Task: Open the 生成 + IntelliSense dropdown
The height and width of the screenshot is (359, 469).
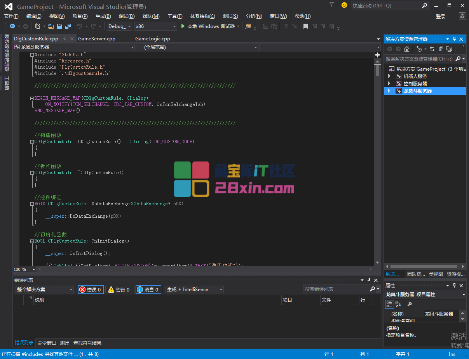Action: (x=194, y=290)
